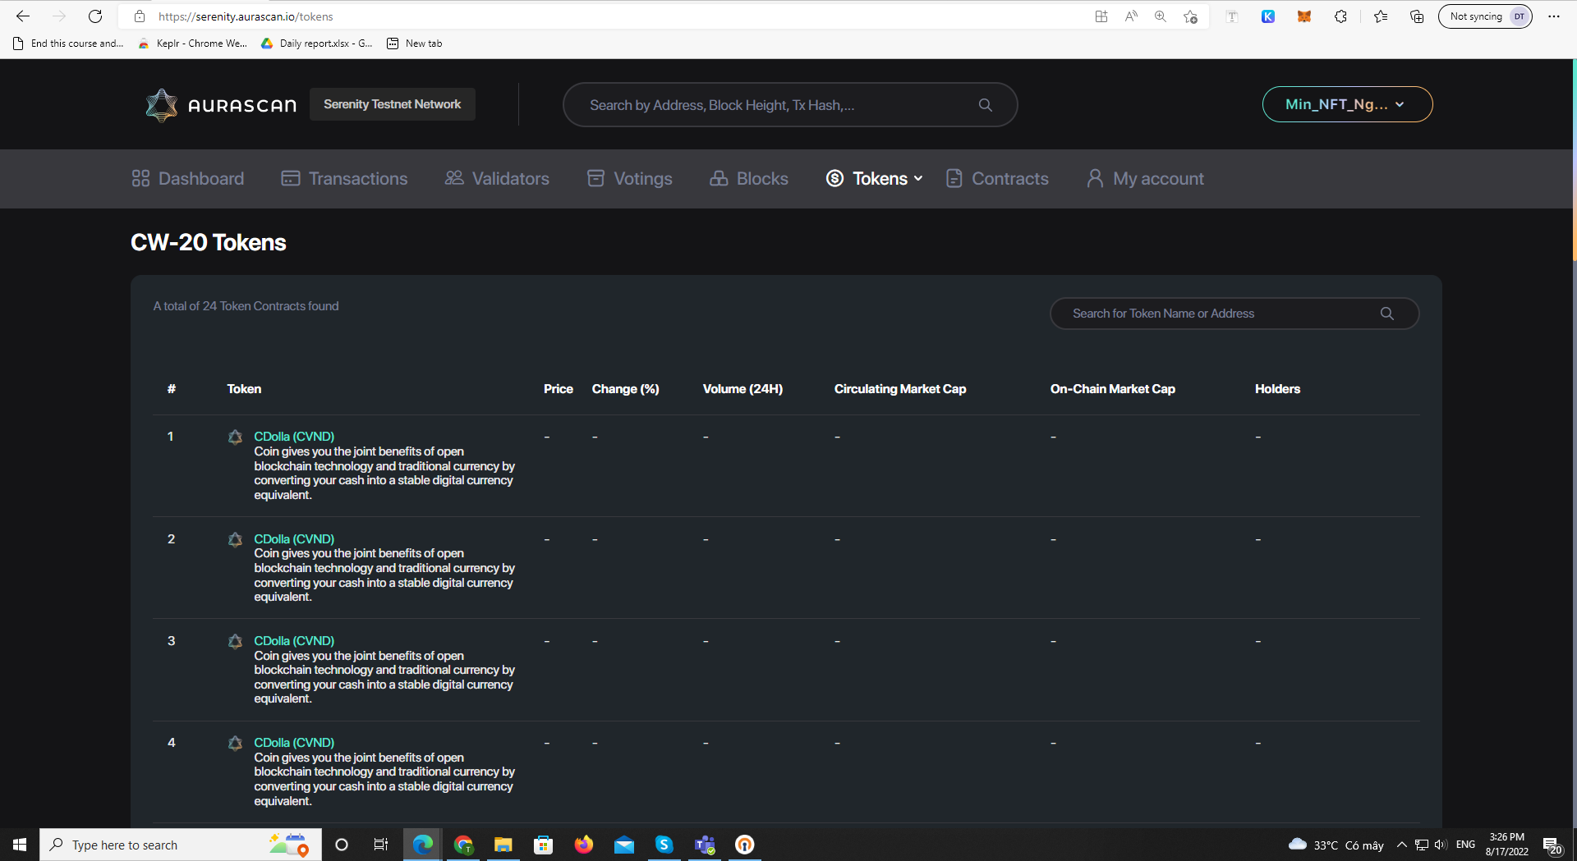The height and width of the screenshot is (861, 1577).
Task: Open the Contracts tab
Action: click(x=997, y=178)
